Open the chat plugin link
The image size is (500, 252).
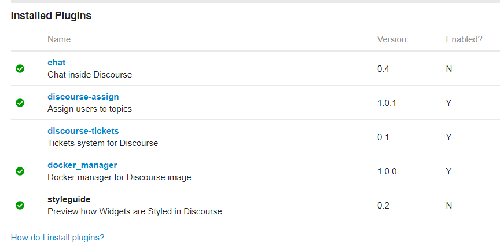pos(57,63)
